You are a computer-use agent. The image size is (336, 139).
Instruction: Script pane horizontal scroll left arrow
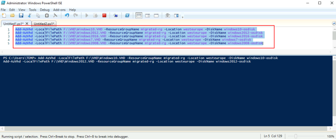[2, 52]
